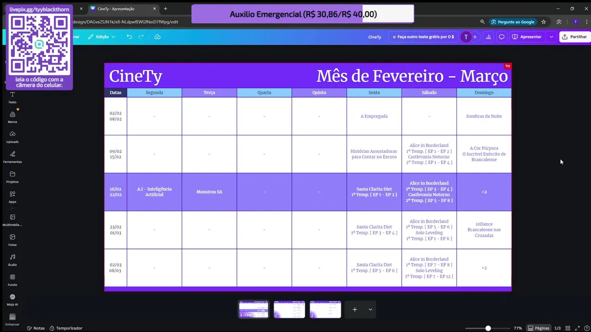Click the 77% zoom value
This screenshot has width=591, height=332.
(x=518, y=328)
